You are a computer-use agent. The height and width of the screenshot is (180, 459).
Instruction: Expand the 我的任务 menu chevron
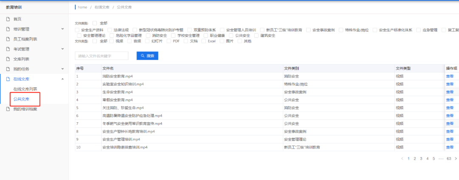click(62, 69)
